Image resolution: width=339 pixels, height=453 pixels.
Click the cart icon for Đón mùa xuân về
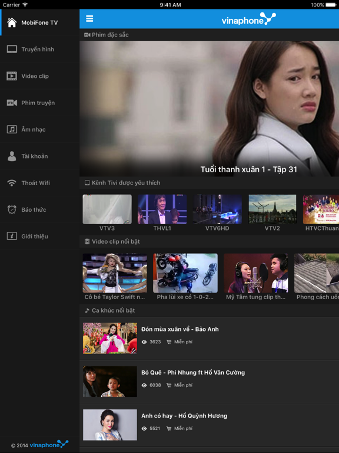pyautogui.click(x=169, y=342)
